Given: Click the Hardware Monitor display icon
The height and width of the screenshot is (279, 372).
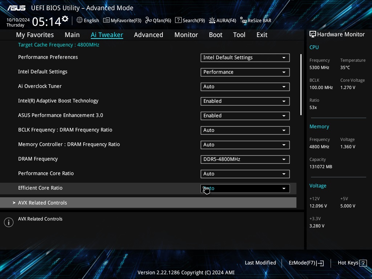Looking at the screenshot, I should [313, 34].
